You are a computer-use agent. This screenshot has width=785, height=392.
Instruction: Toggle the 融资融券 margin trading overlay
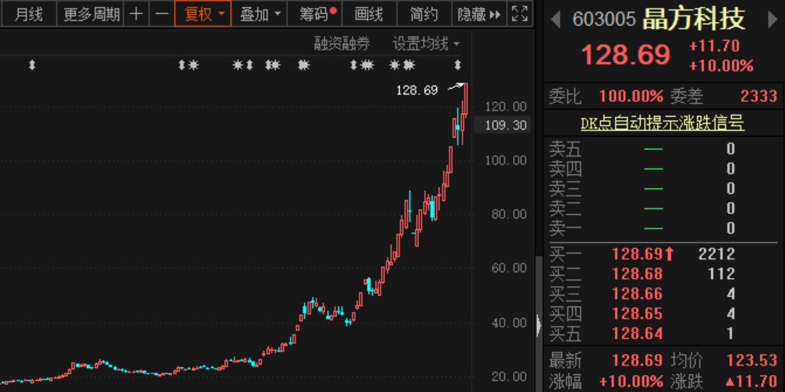(341, 44)
